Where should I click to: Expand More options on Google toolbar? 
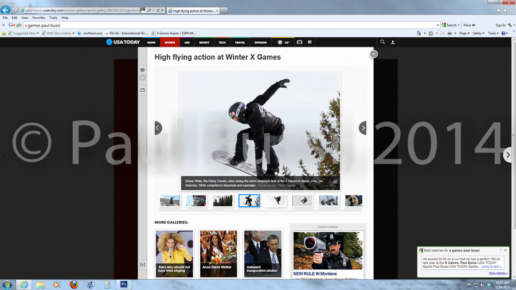tap(469, 25)
